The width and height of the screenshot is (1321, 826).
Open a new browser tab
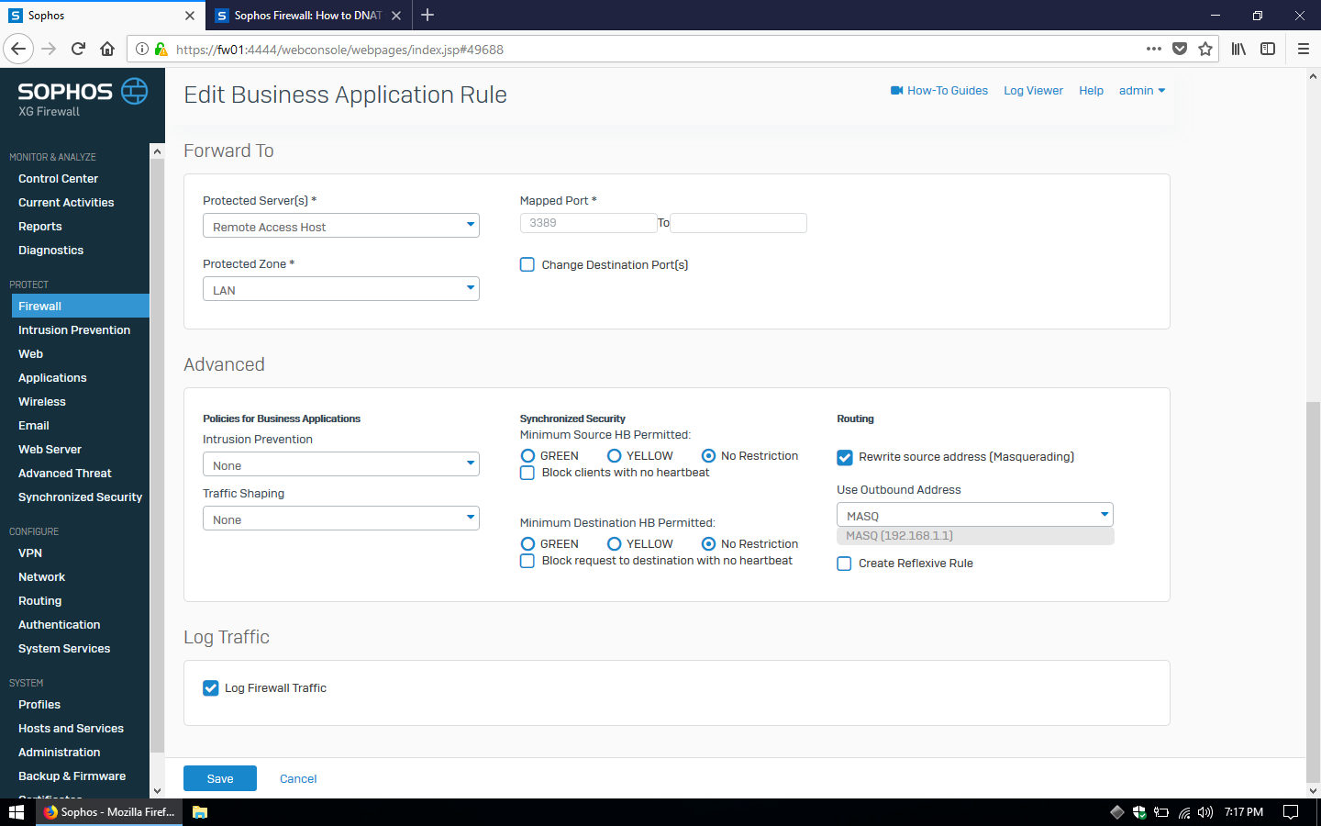[427, 16]
